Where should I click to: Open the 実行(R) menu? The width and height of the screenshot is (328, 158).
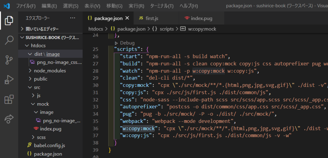[x=136, y=6]
